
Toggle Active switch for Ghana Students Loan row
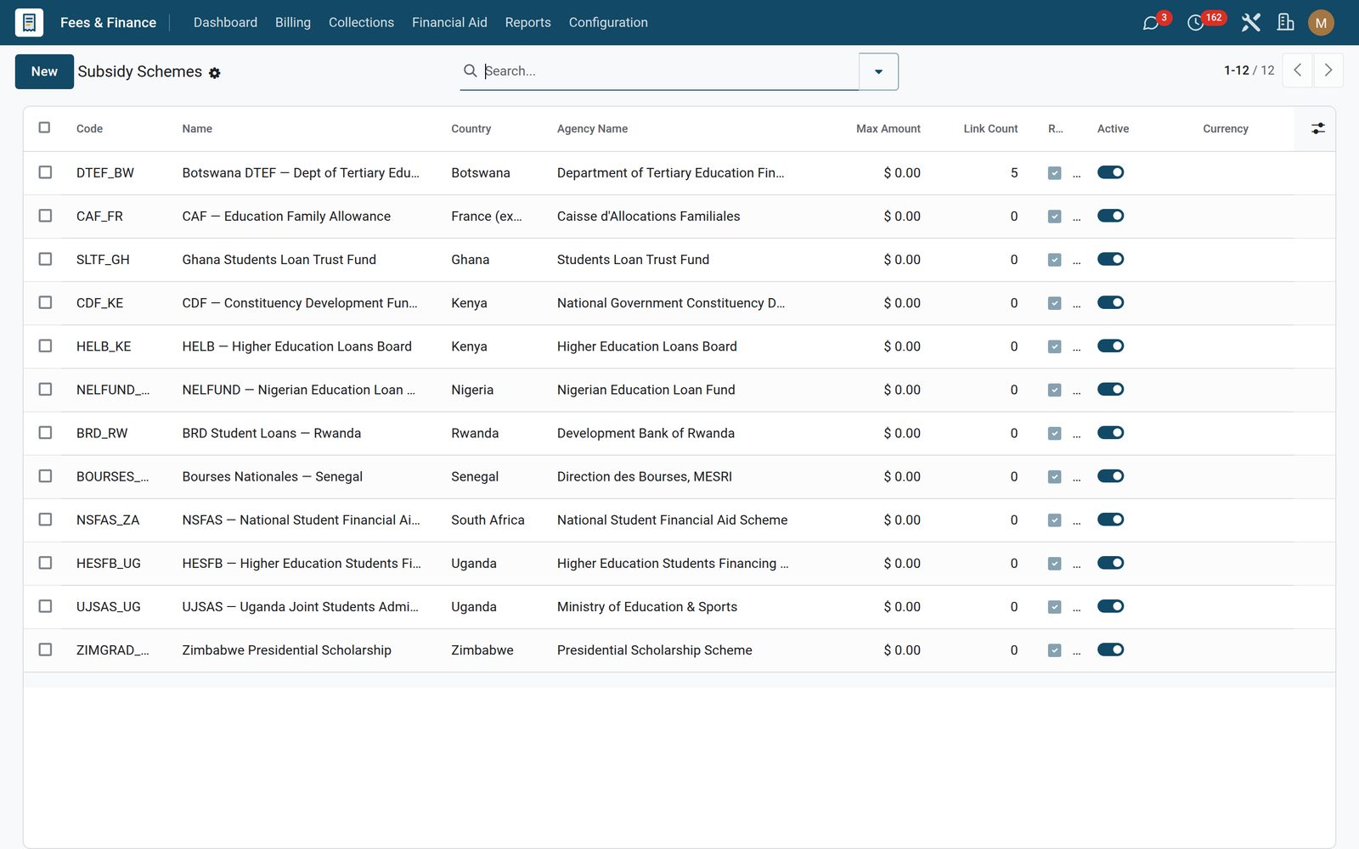(1110, 259)
